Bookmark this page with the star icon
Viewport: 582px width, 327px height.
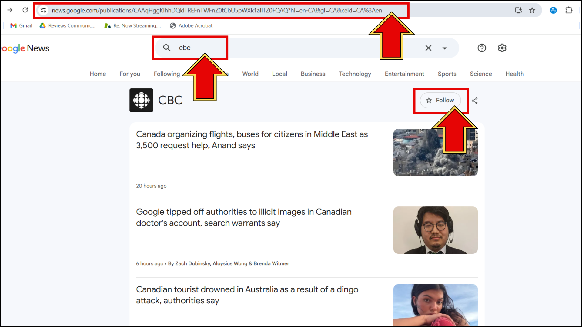[532, 10]
